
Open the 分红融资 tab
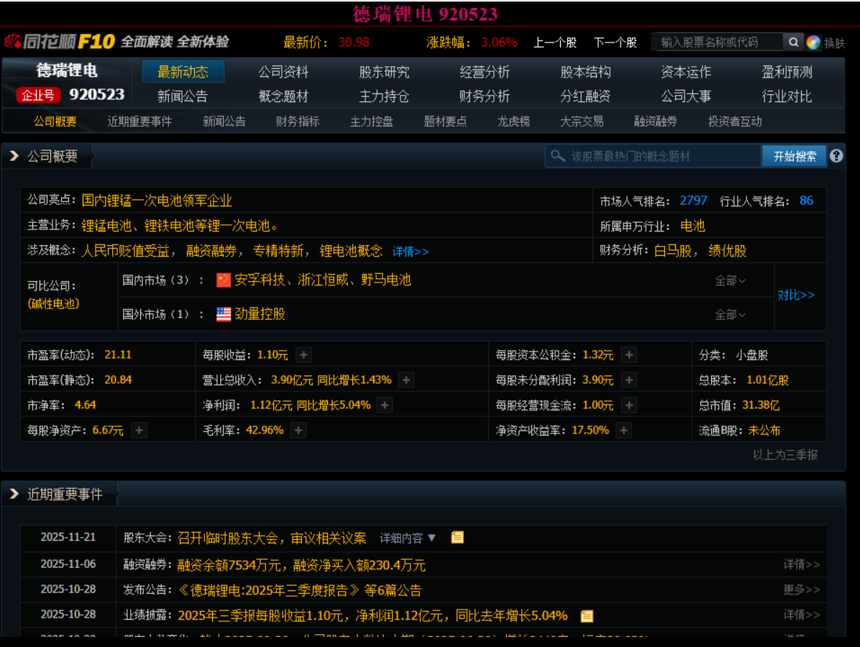click(586, 96)
